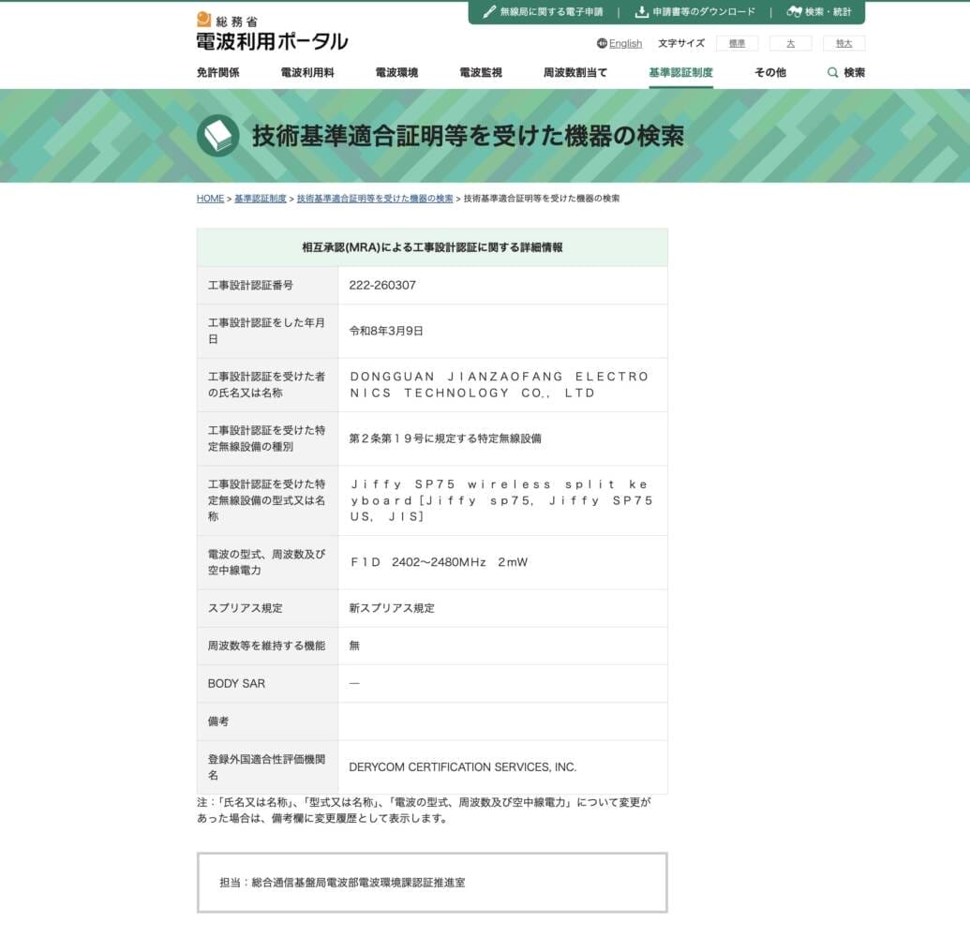Click the 登録外国適合性評価機関名 row label
970x937 pixels.
pyautogui.click(x=266, y=766)
